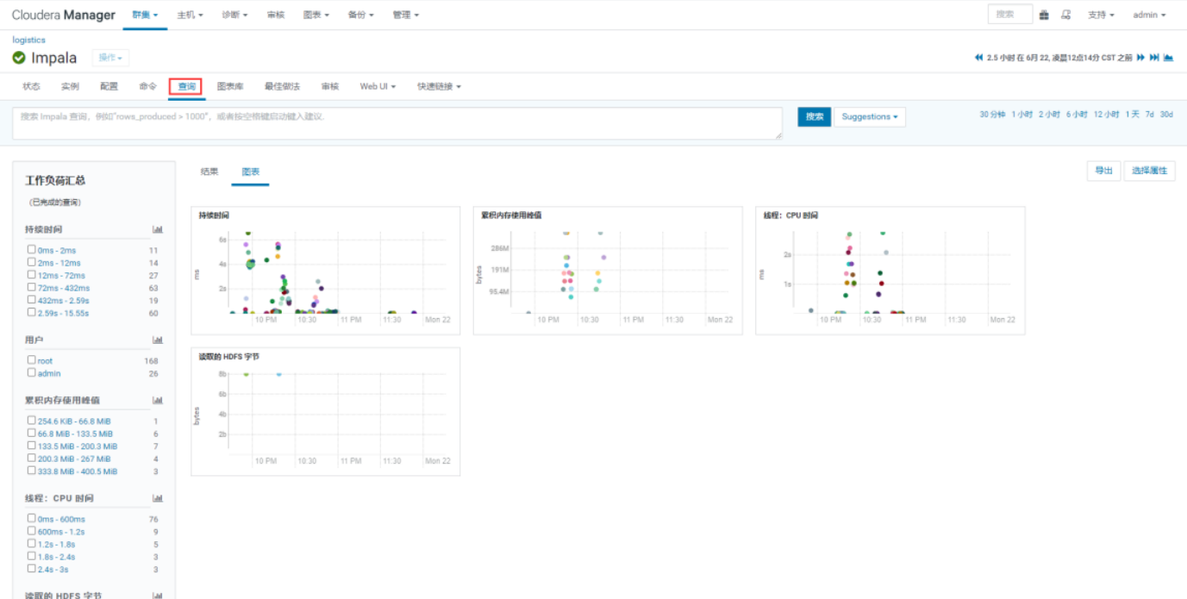Step time range forward with double arrows

1140,58
